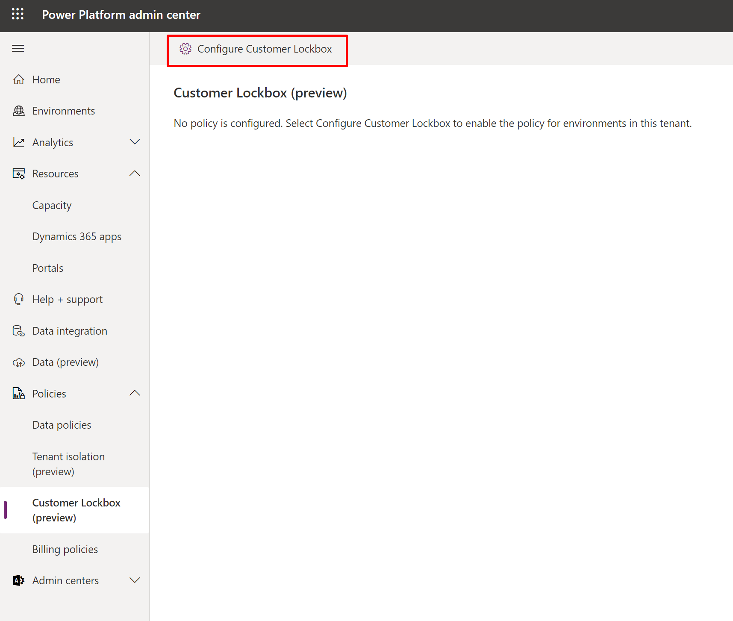Collapse the sidebar with the hamburger icon

[18, 48]
